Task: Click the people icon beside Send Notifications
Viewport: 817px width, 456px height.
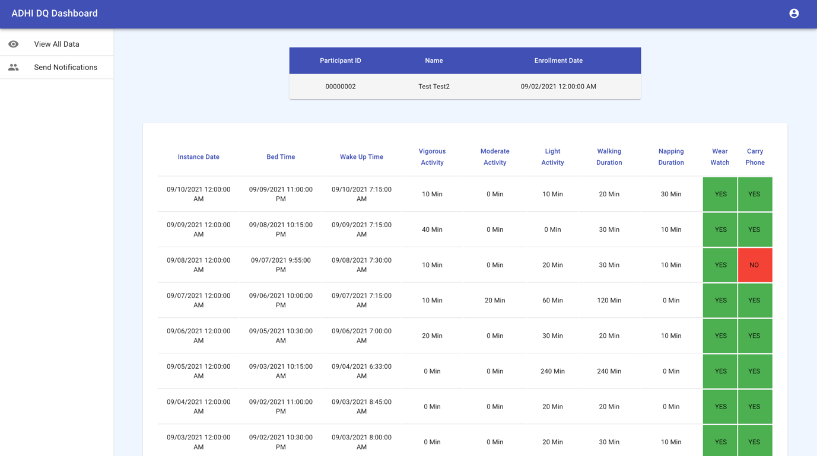Action: click(x=14, y=68)
